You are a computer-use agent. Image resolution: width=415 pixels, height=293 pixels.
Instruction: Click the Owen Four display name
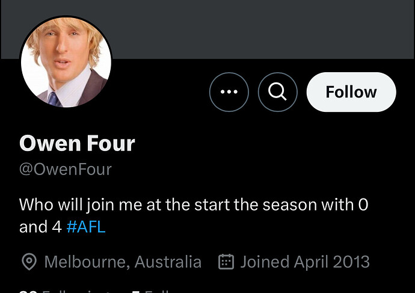[77, 143]
